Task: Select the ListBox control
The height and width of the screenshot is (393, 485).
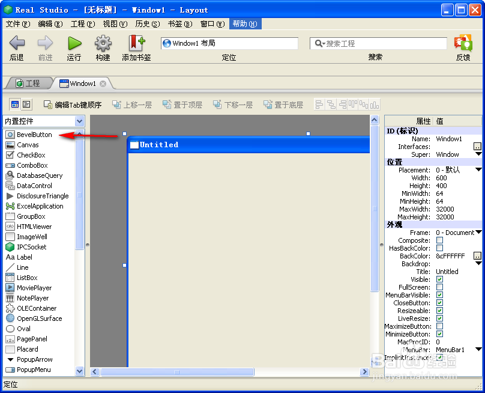Action: point(27,278)
